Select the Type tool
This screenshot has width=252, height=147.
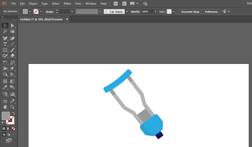coord(5,44)
